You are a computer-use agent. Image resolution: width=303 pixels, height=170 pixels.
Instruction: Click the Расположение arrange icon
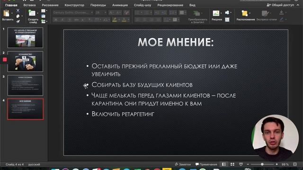point(245,13)
